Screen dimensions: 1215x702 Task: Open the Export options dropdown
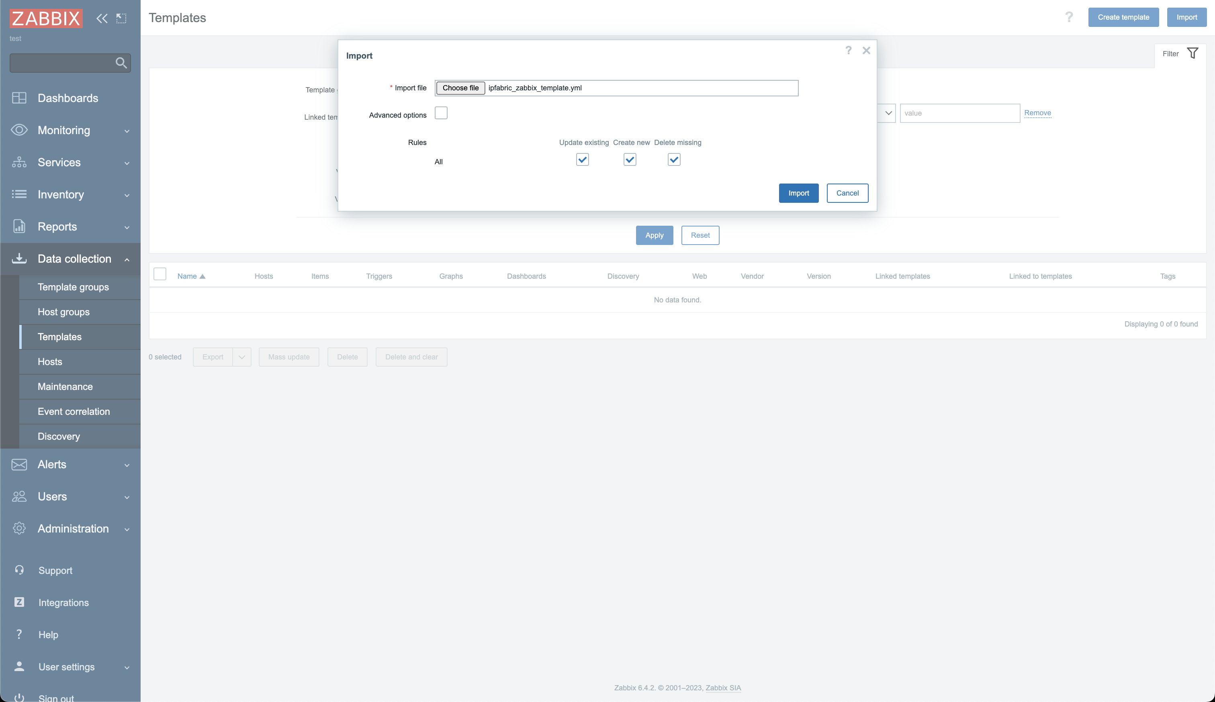[x=241, y=357]
